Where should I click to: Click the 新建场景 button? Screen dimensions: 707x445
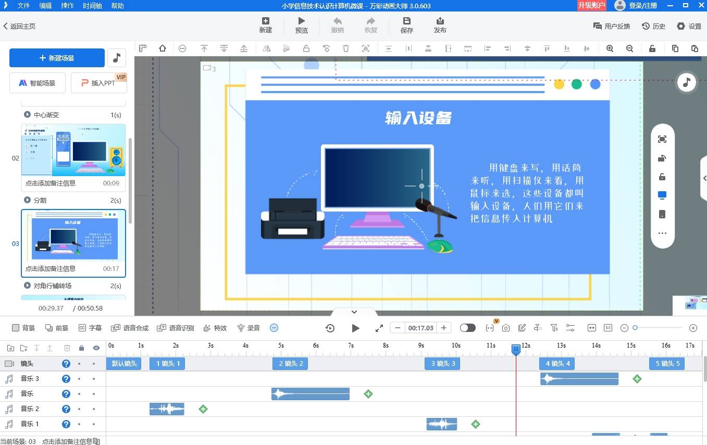coord(57,58)
